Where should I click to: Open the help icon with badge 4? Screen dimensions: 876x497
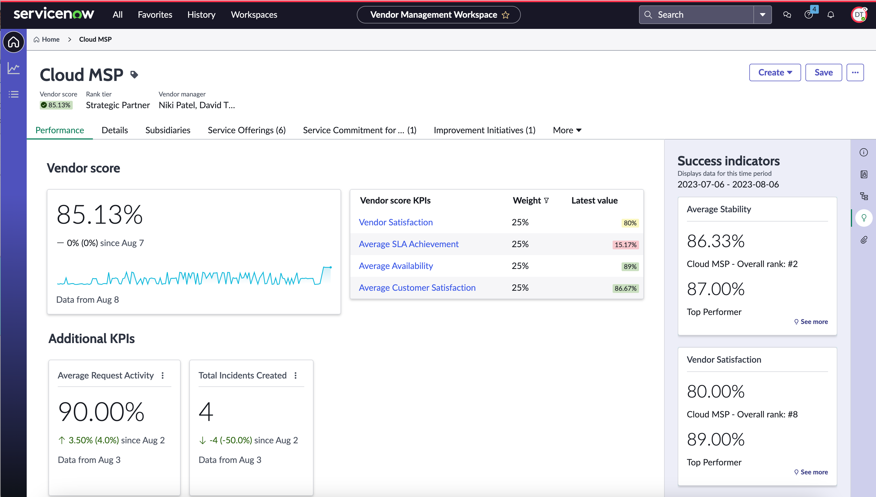point(809,15)
